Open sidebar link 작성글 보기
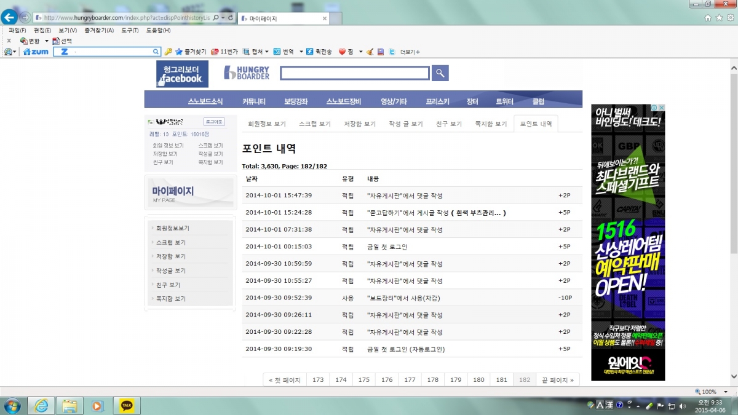The width and height of the screenshot is (738, 415). tap(172, 271)
